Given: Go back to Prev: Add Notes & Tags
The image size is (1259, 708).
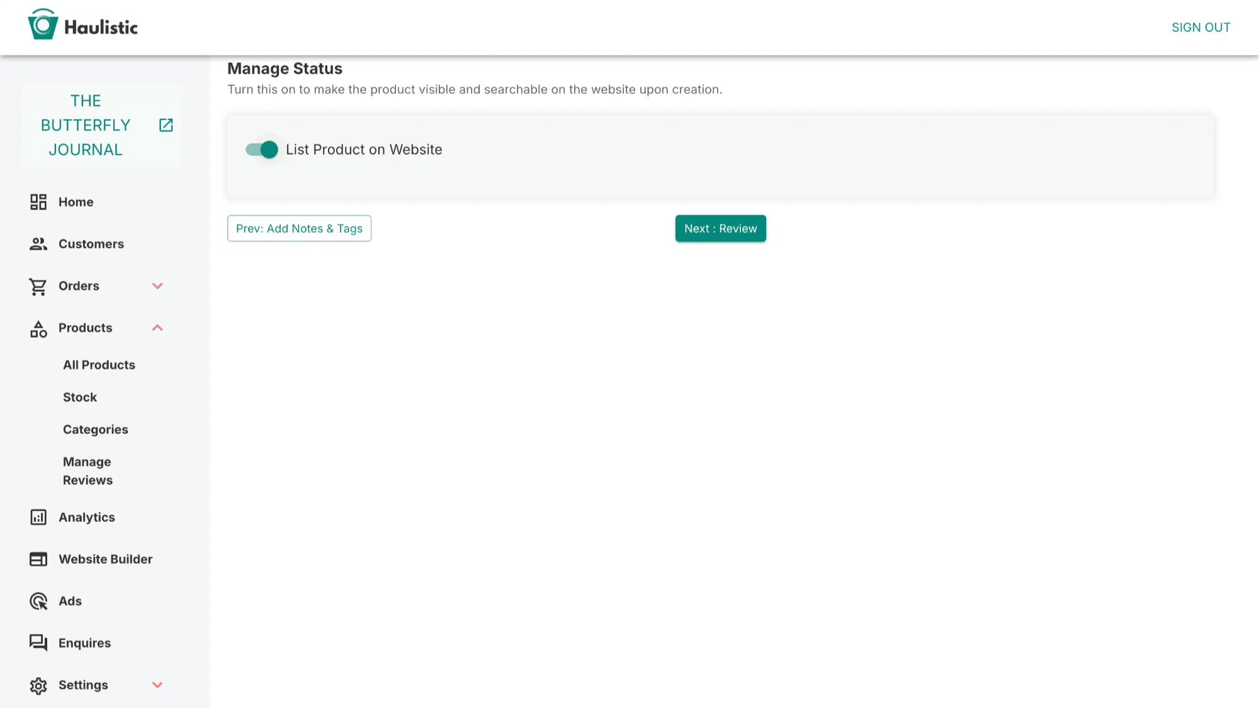Looking at the screenshot, I should [299, 228].
